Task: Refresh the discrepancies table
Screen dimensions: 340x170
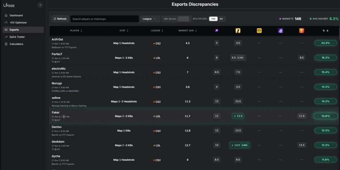Action: [60, 19]
